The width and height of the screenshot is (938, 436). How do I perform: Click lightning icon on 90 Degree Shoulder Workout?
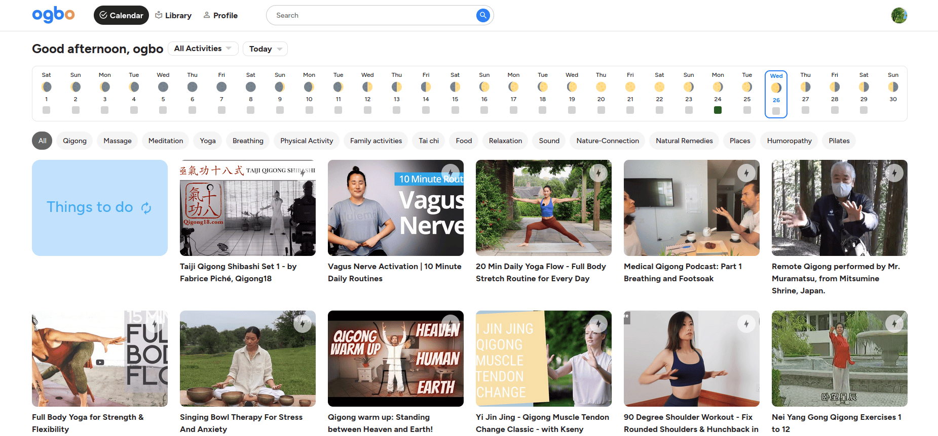coord(746,323)
